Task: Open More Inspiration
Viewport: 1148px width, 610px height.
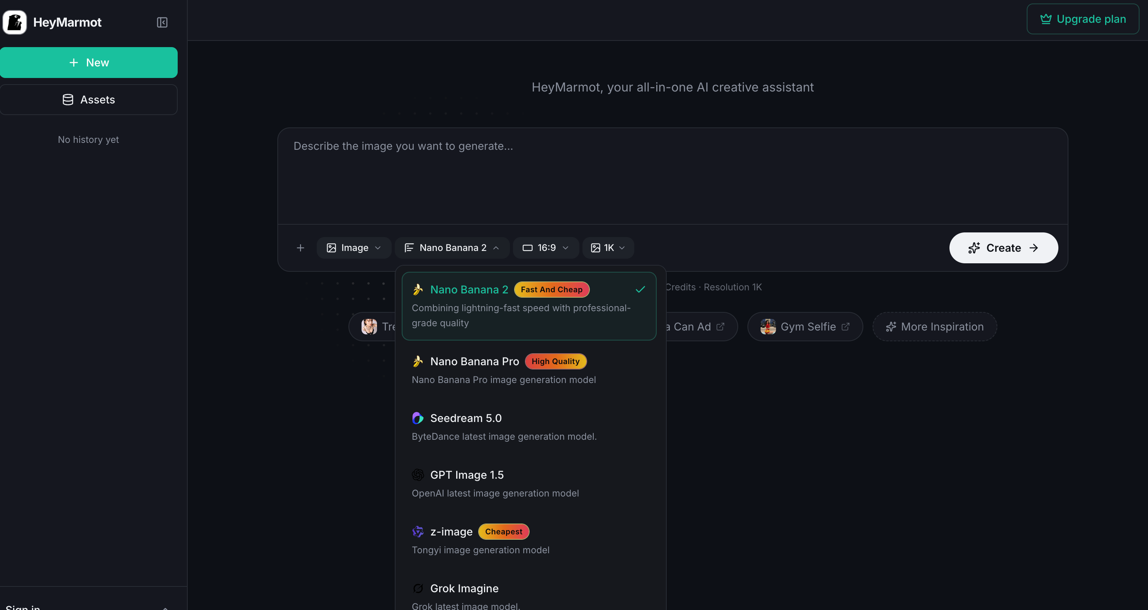Action: pyautogui.click(x=934, y=326)
